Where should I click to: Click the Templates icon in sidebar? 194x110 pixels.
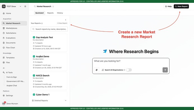point(4,58)
